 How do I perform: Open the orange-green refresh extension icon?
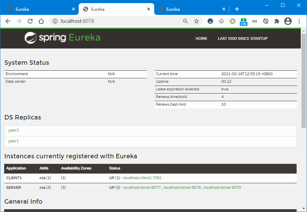(x=233, y=21)
